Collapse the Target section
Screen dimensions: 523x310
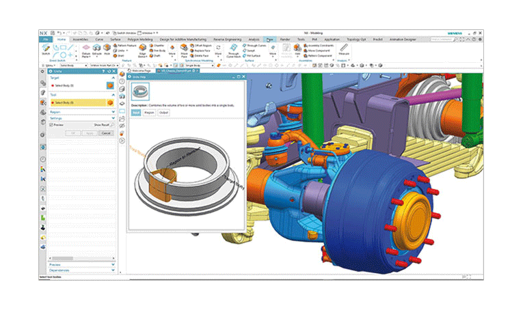tap(113, 78)
